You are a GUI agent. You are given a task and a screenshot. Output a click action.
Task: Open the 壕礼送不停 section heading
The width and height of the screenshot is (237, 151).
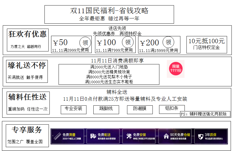click(27, 65)
